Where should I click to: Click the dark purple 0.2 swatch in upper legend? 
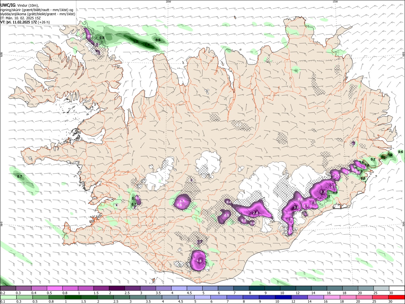point(8,288)
